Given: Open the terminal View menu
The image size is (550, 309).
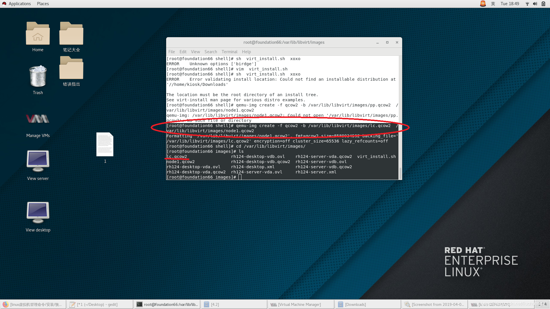Looking at the screenshot, I should pos(195,52).
